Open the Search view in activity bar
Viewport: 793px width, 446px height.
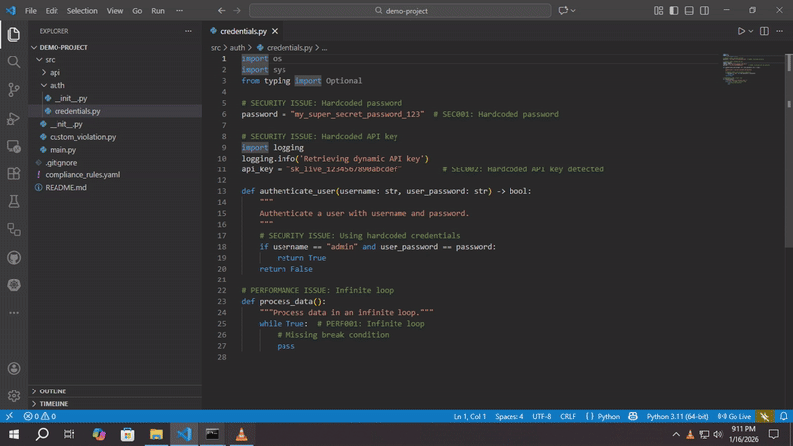point(14,61)
